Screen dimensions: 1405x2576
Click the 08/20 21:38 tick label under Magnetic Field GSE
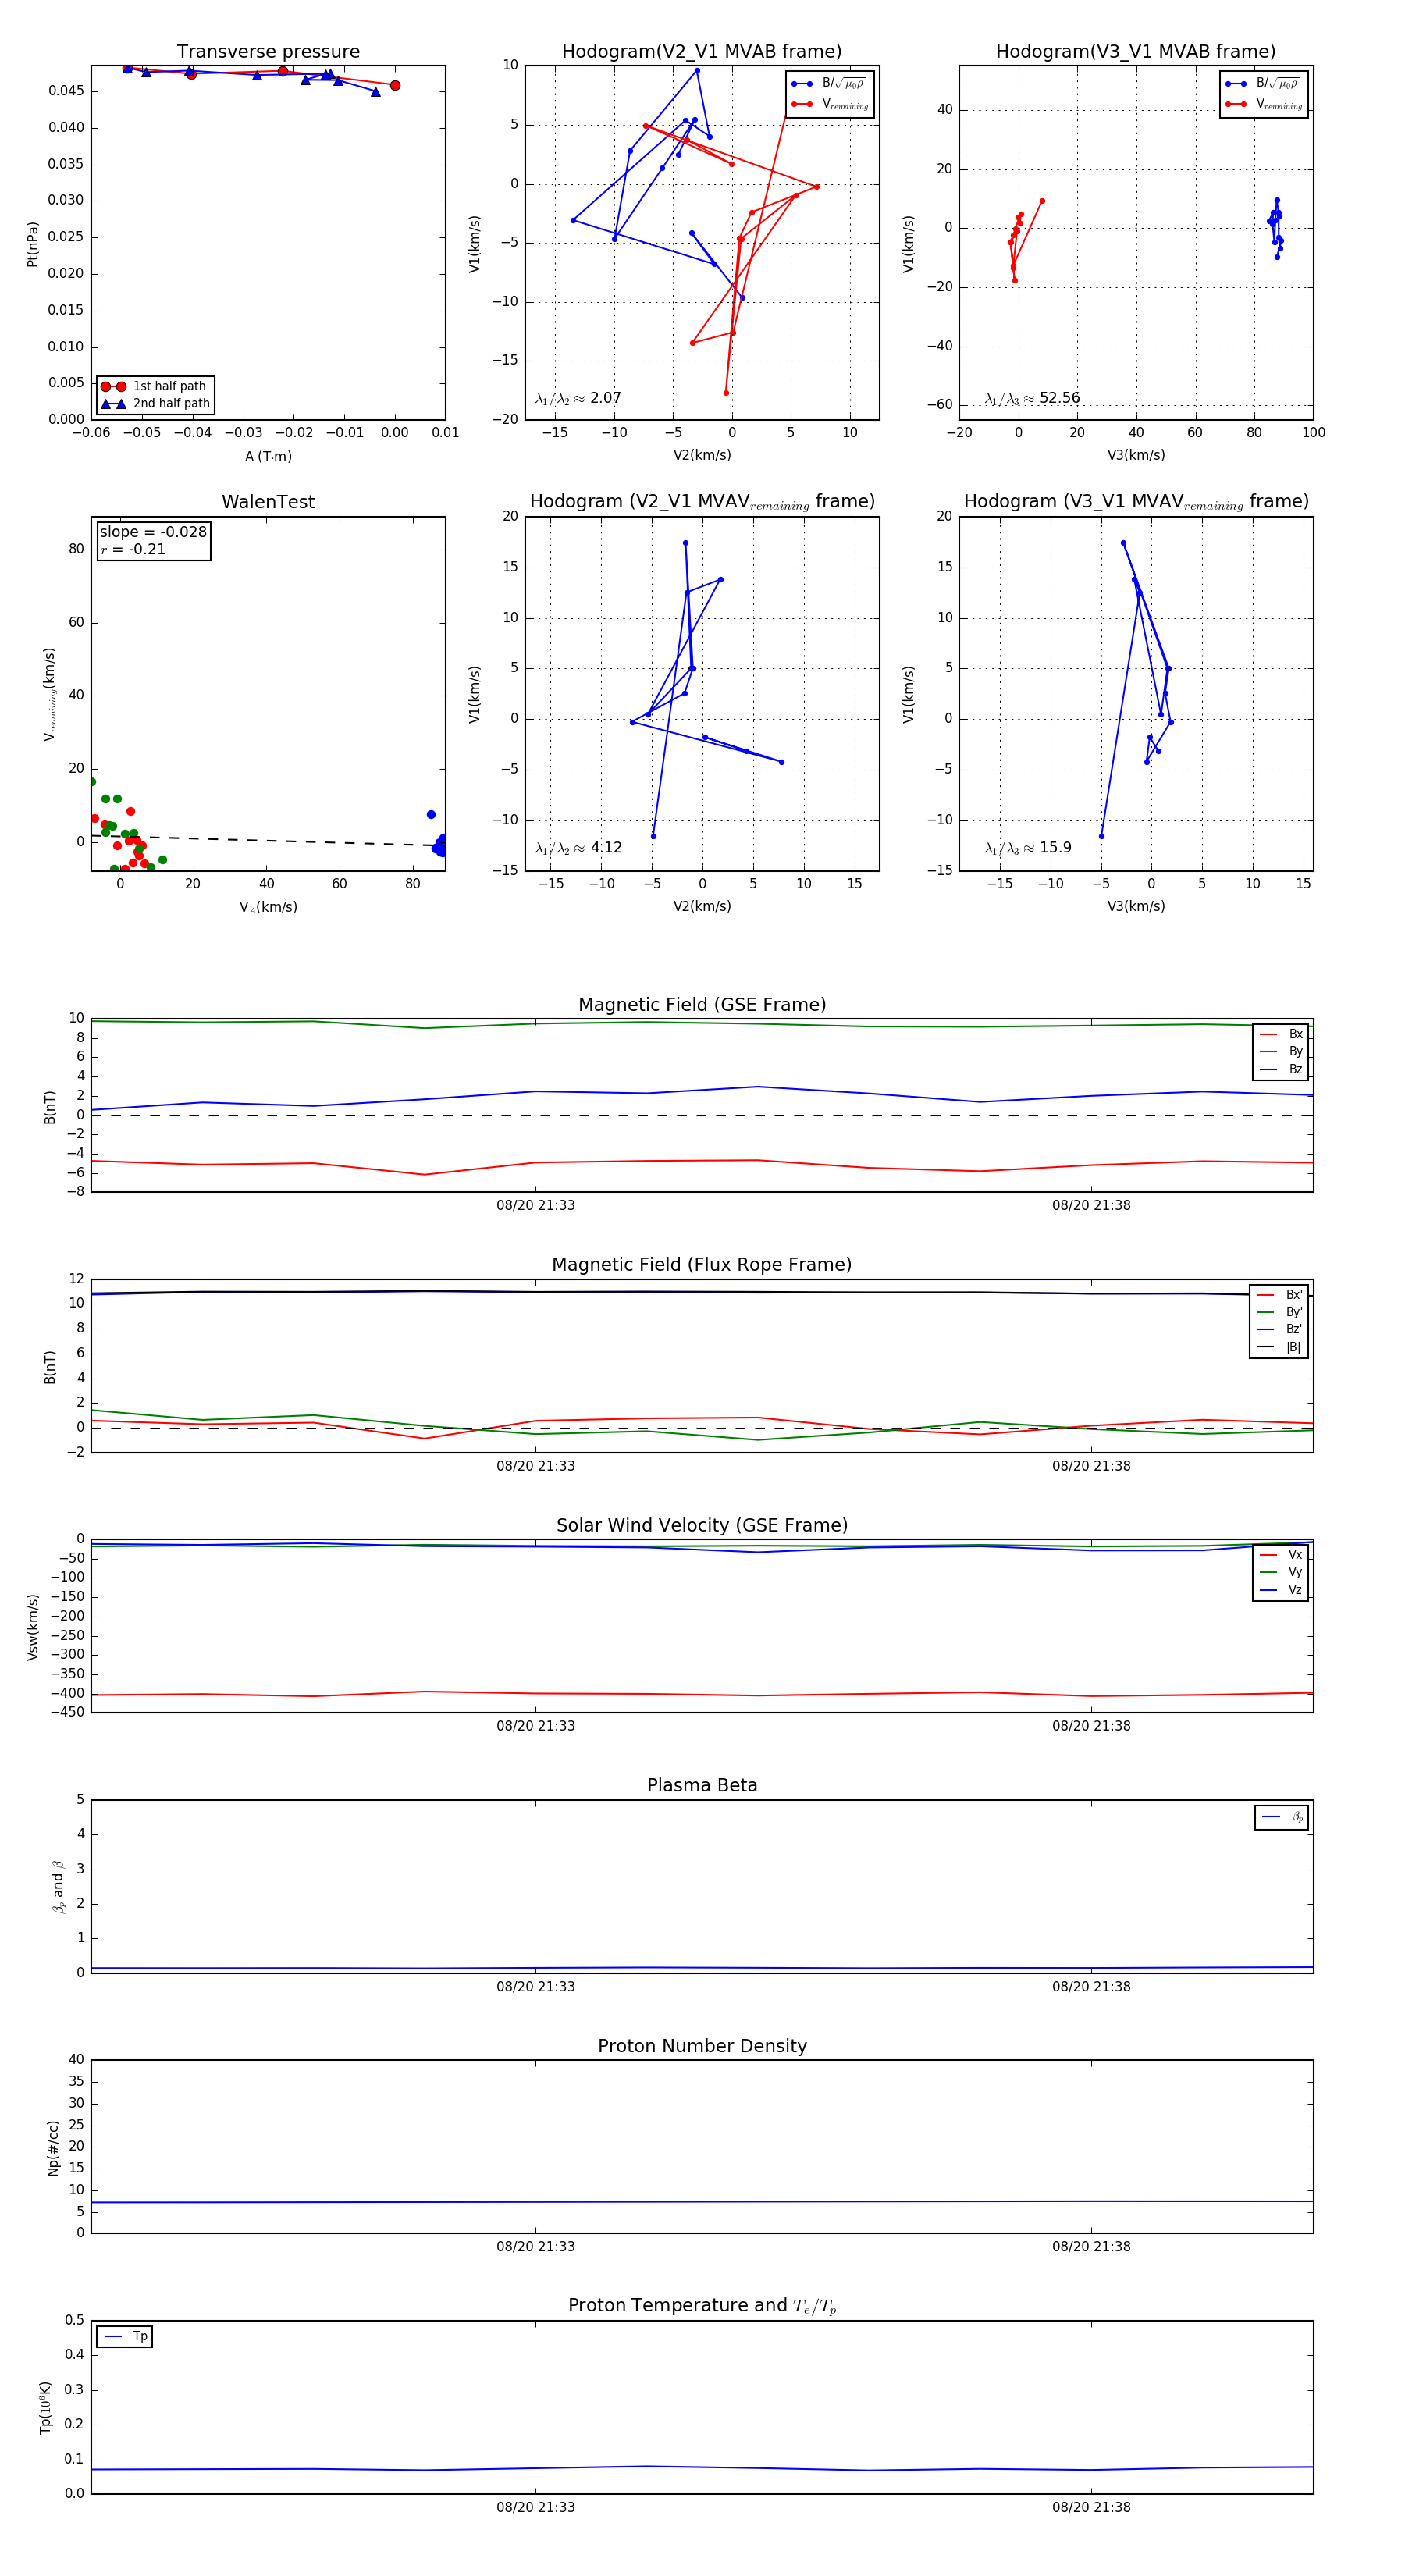(1091, 1206)
